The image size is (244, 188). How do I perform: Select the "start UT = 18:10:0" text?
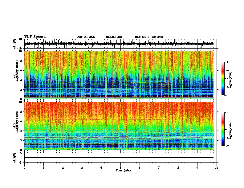click(x=149, y=37)
